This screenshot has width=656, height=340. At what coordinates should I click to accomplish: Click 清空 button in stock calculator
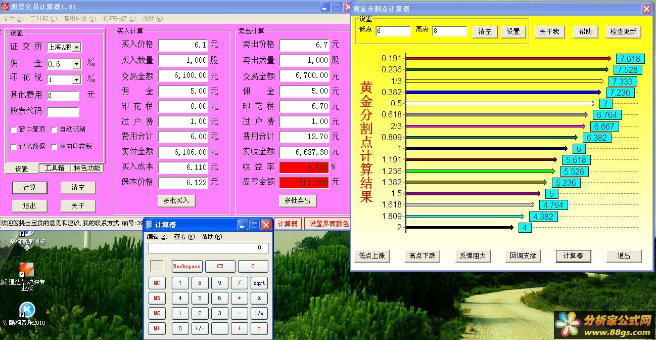[78, 188]
